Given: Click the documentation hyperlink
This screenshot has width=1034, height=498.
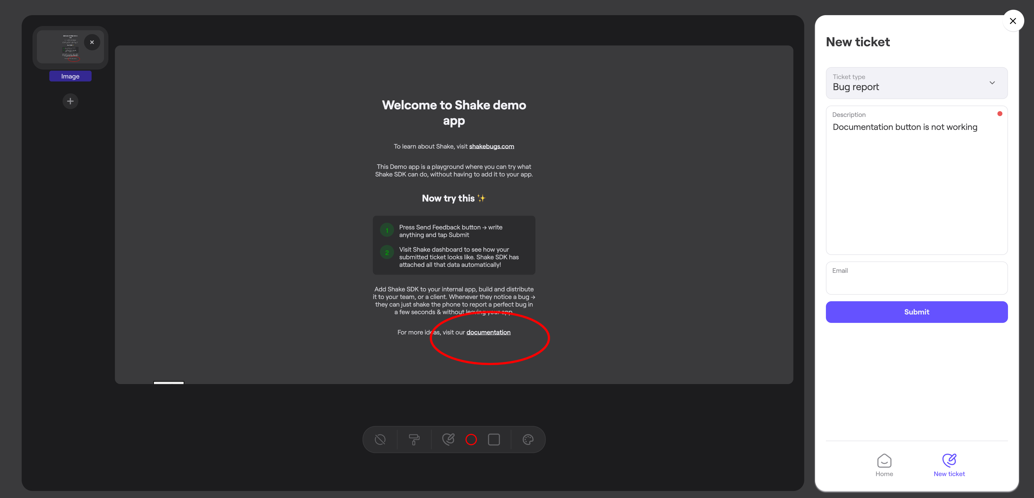Looking at the screenshot, I should click(x=488, y=332).
